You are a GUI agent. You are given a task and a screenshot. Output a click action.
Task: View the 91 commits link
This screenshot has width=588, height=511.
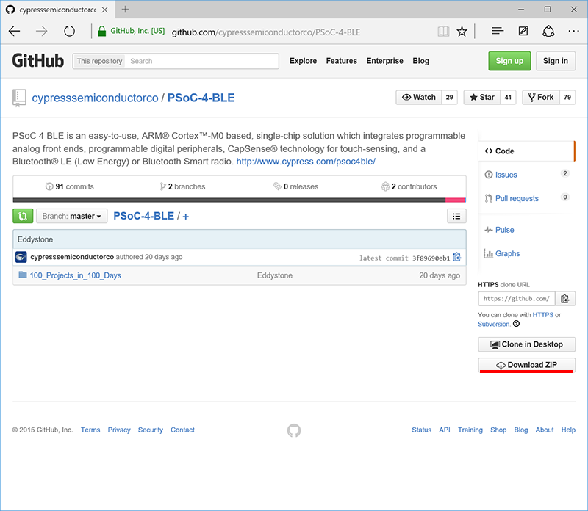point(70,186)
